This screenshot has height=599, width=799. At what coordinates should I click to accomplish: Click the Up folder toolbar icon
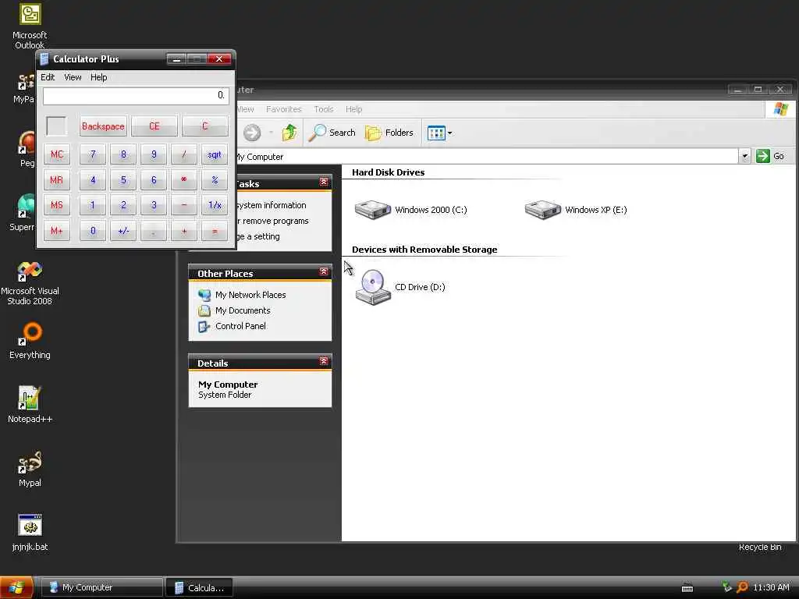[289, 133]
